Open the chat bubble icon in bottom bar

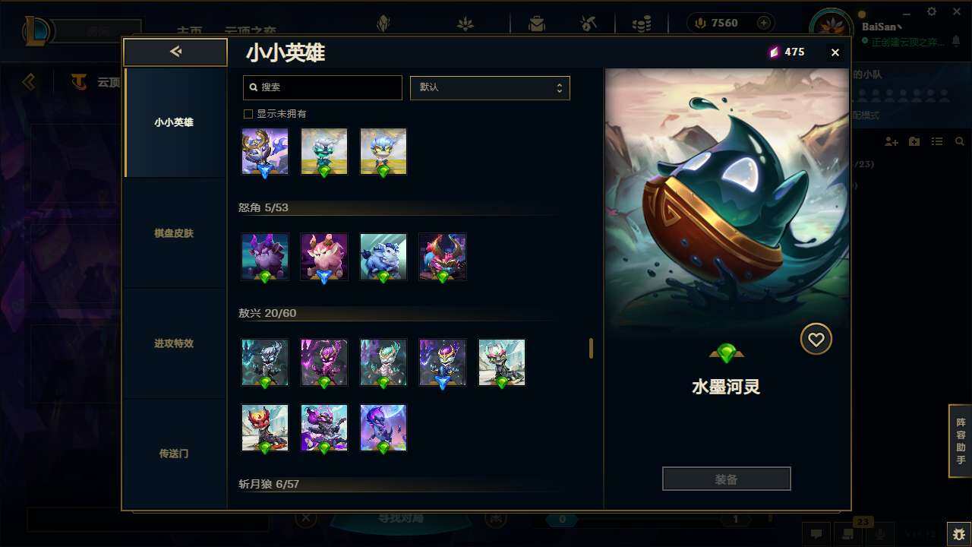click(x=816, y=534)
